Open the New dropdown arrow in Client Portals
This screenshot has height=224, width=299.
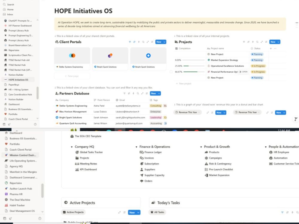164,42
